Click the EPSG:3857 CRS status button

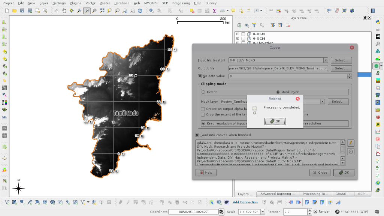tap(352, 212)
